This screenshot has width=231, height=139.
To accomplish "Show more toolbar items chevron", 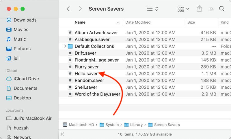I will point(212,9).
